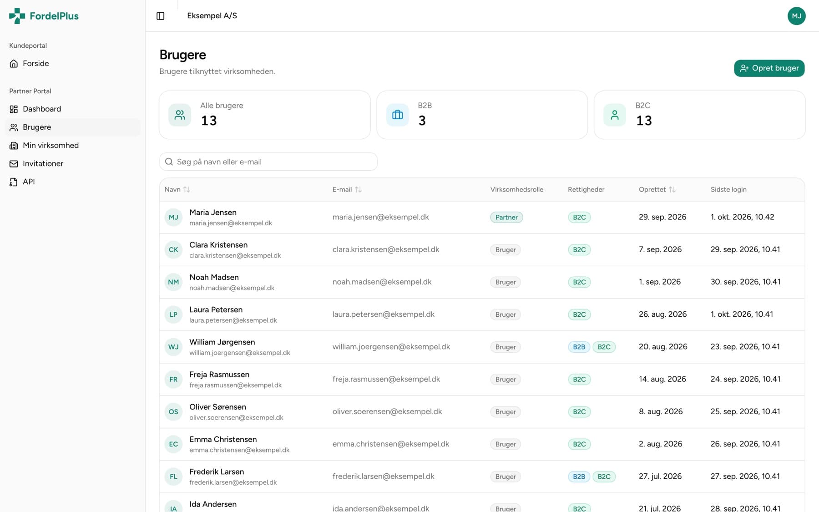Open Min virksomhed page

coord(73,145)
